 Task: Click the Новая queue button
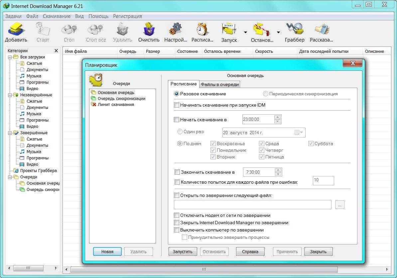tap(107, 252)
